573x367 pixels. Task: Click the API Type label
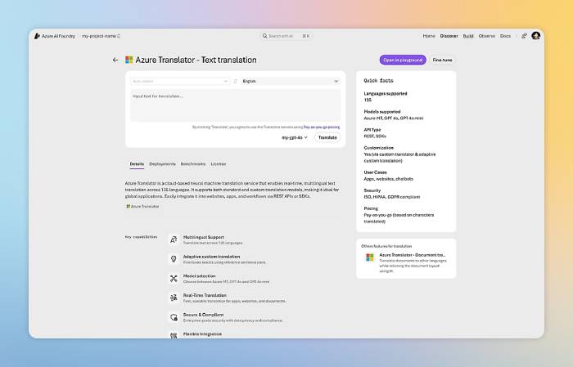(x=372, y=129)
